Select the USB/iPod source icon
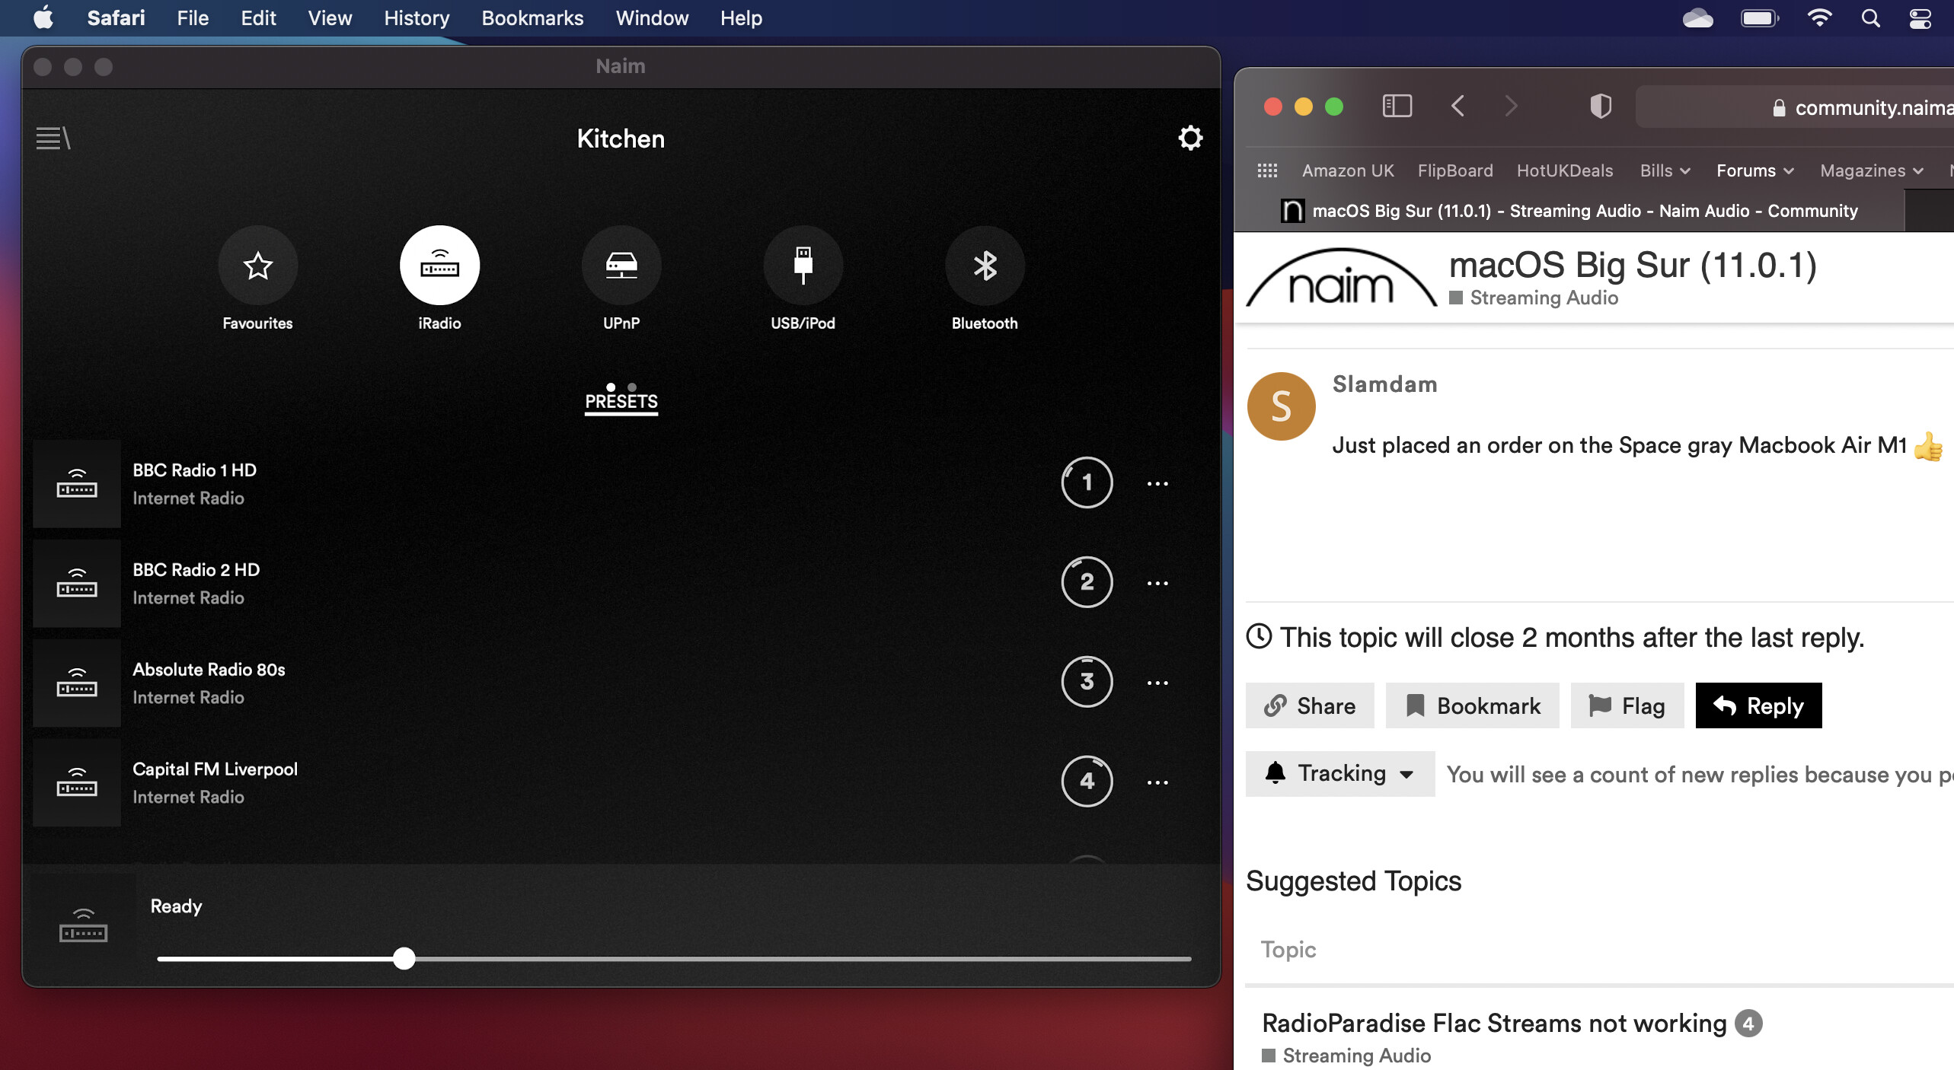Image resolution: width=1954 pixels, height=1070 pixels. click(x=803, y=266)
